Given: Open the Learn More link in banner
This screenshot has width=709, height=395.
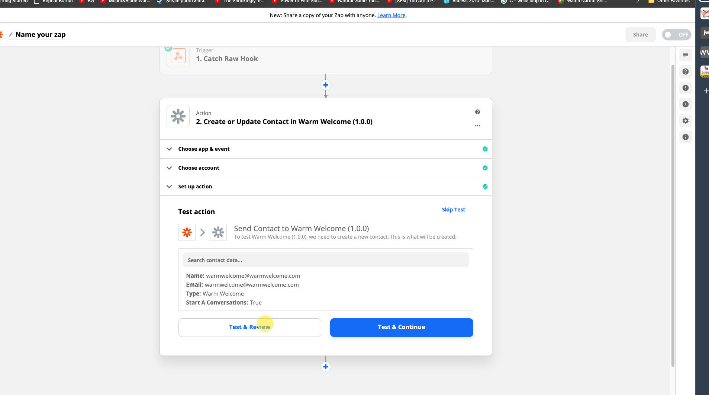Looking at the screenshot, I should 391,15.
